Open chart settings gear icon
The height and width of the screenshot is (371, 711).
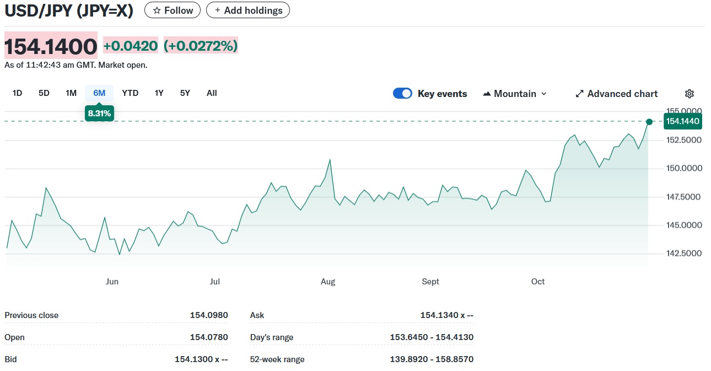(689, 94)
